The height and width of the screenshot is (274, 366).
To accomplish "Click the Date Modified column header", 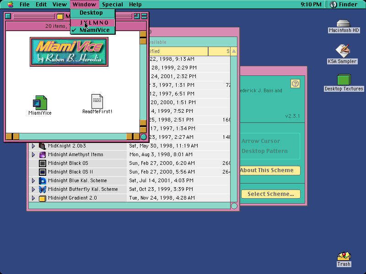I will (178, 51).
